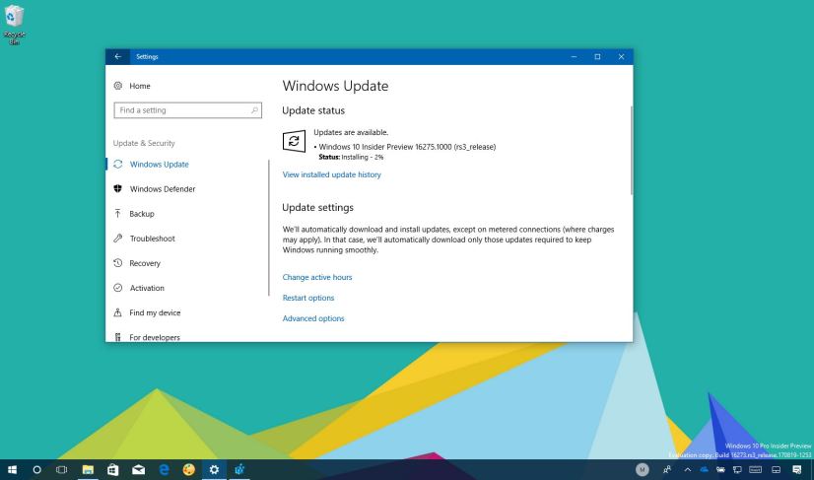
Task: Click the Windows Update sync icon in sidebar
Action: 118,165
